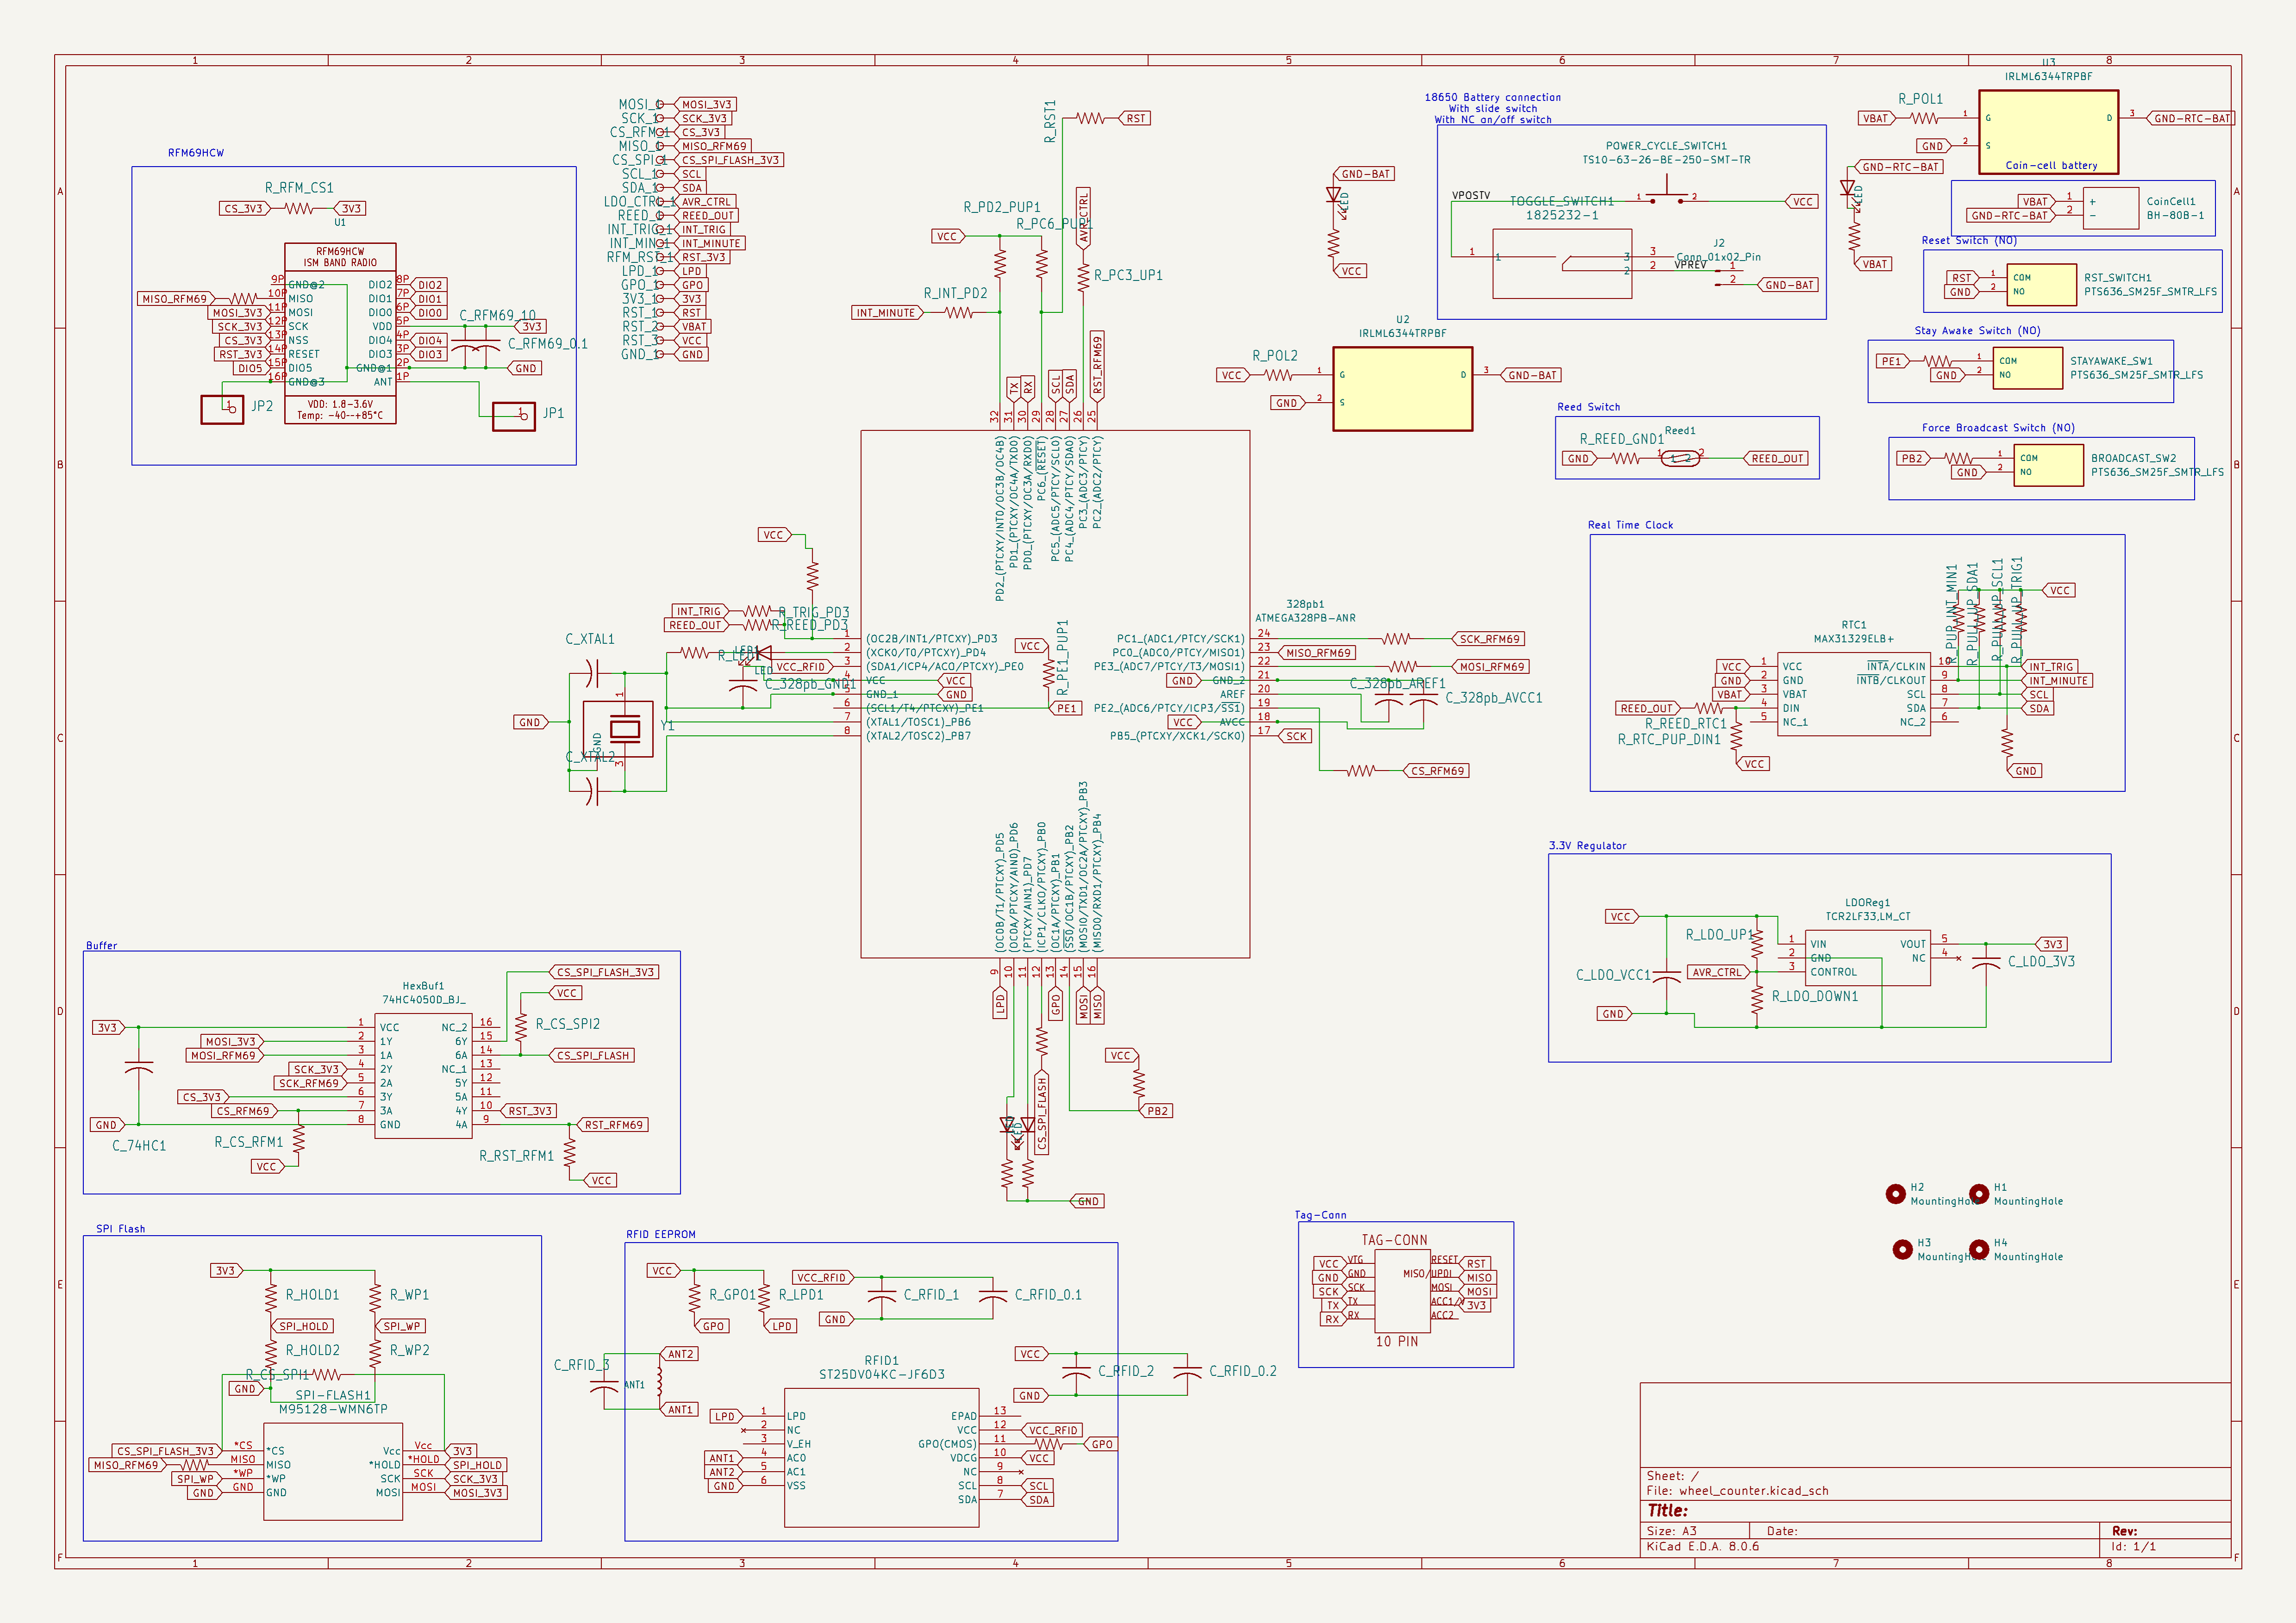
Task: Select the BROADCAST_SW2 switch symbol
Action: coord(2048,465)
